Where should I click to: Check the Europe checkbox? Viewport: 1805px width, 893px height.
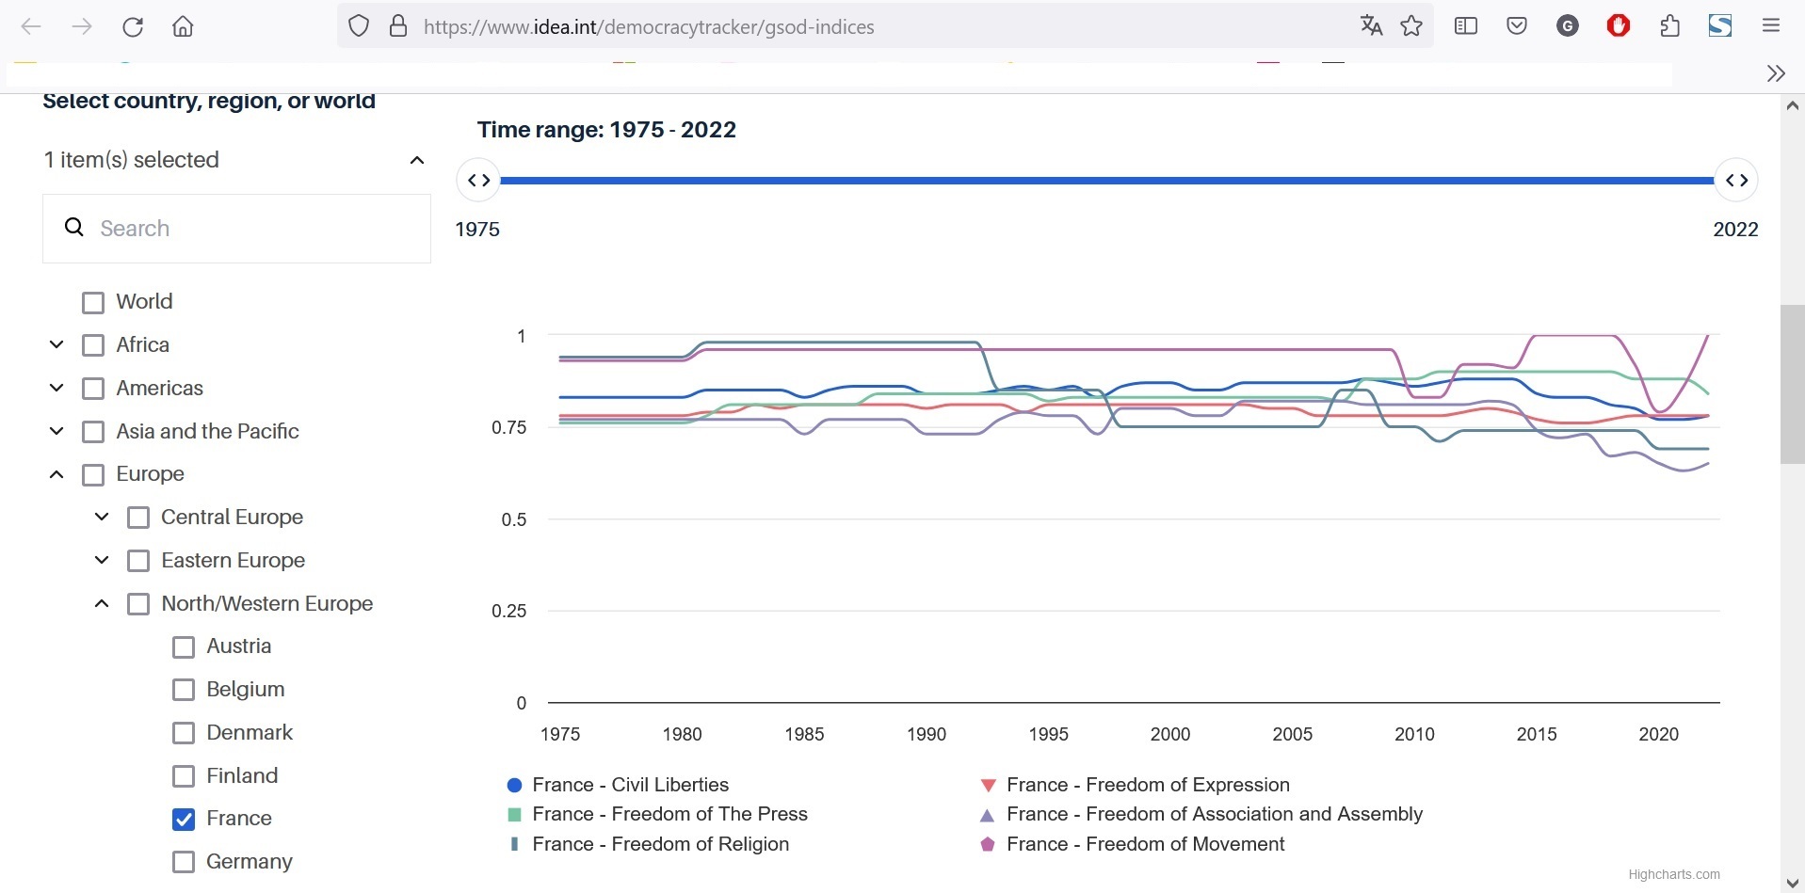93,475
